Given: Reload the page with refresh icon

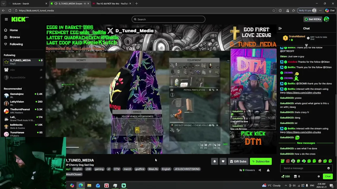Looking at the screenshot, I should [10, 10].
